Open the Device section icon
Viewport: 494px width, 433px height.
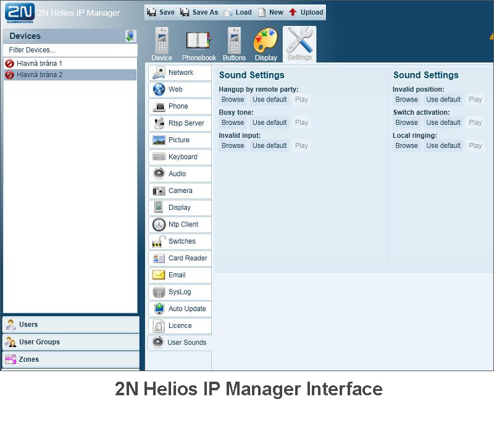point(162,40)
